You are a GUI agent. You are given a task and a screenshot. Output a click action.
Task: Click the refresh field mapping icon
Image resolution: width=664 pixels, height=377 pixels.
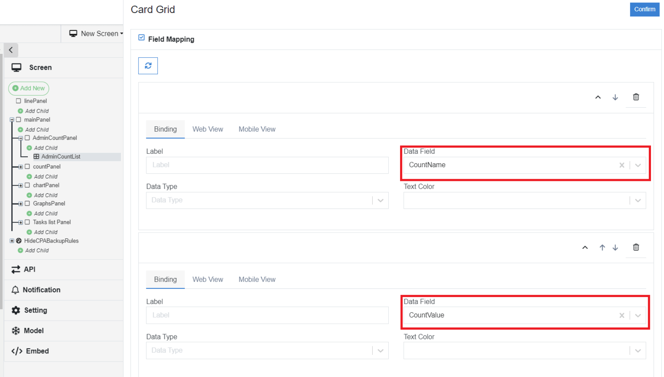(x=148, y=66)
